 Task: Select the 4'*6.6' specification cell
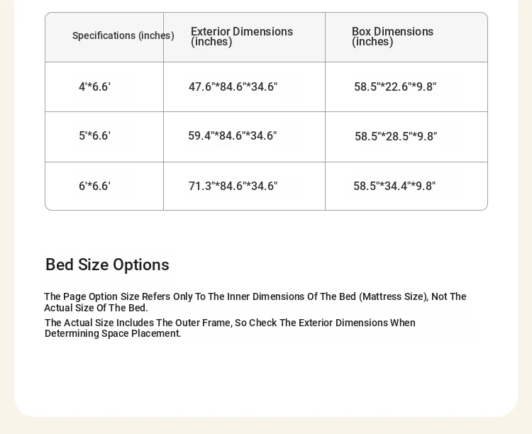tap(94, 87)
